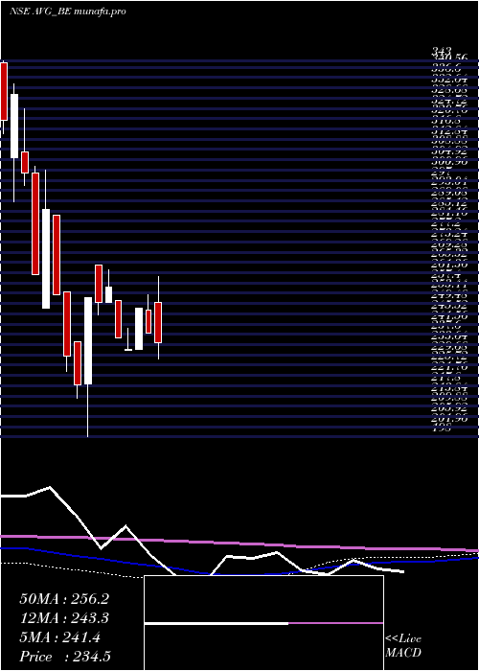Click the 12MA : 243.3 value
This screenshot has height=671, width=479.
[64, 618]
